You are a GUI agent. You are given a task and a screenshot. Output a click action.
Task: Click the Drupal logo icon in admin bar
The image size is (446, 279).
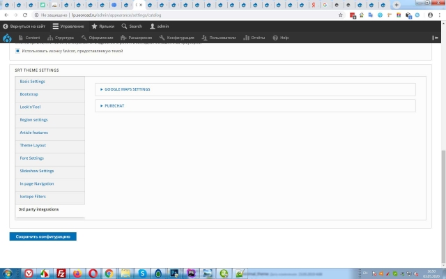coord(7,38)
